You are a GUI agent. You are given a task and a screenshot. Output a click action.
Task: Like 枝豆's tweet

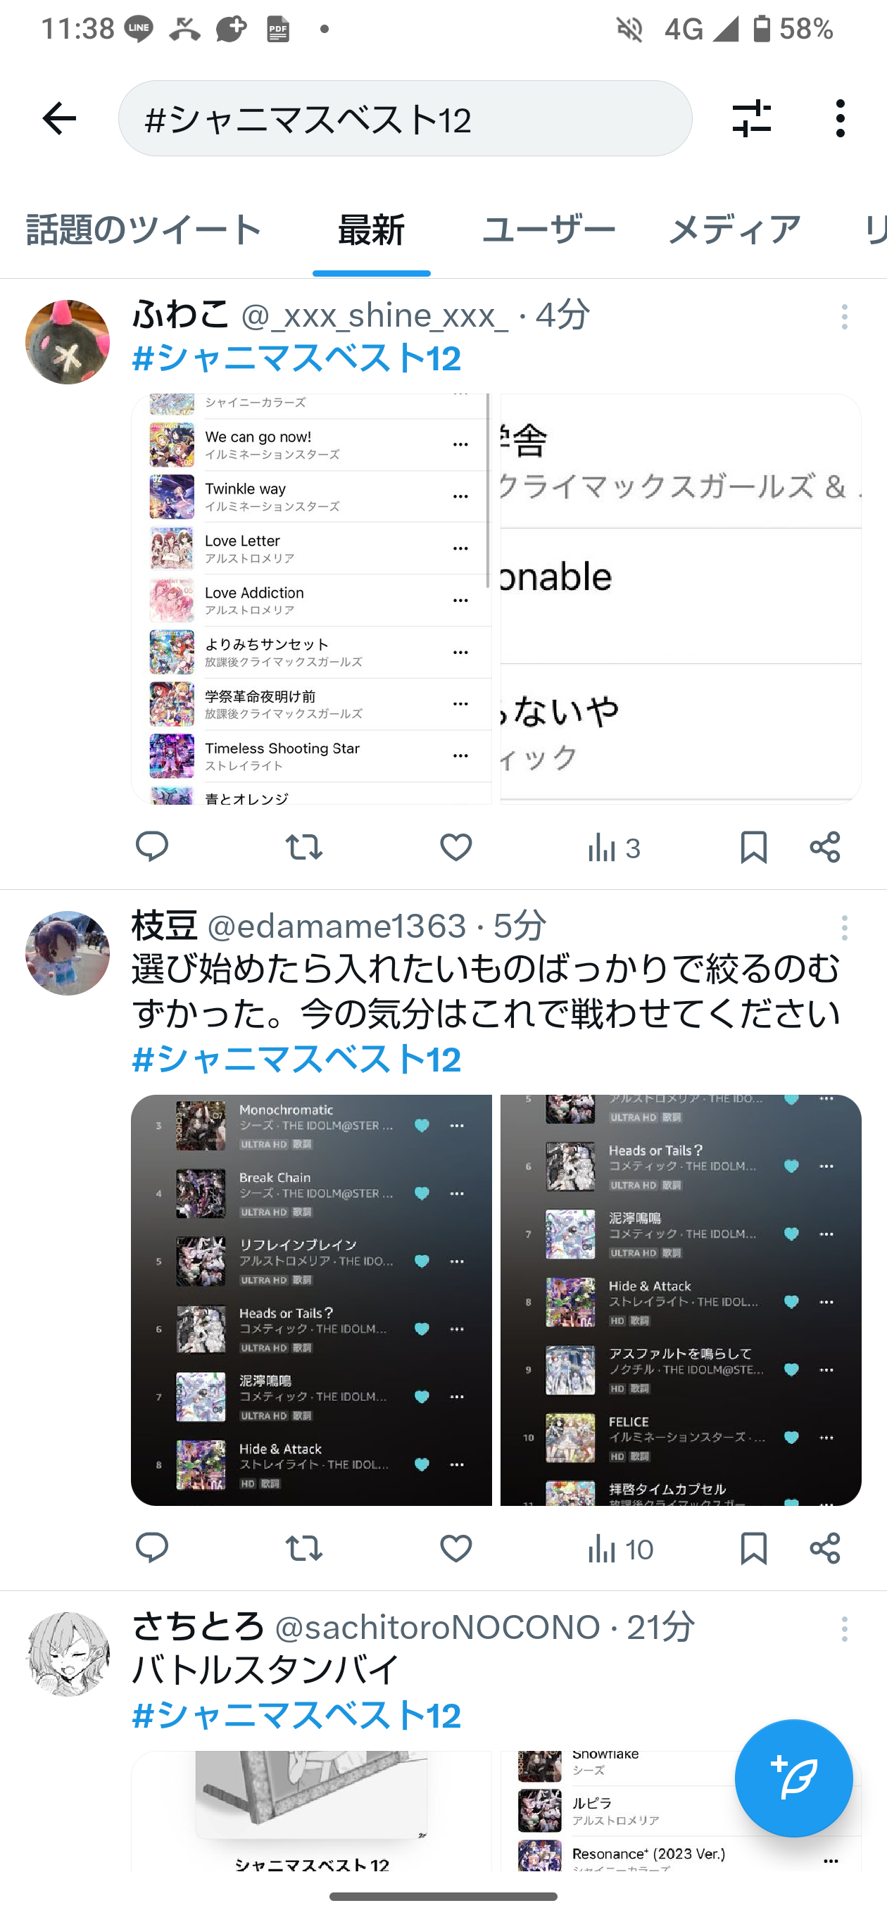[455, 1549]
